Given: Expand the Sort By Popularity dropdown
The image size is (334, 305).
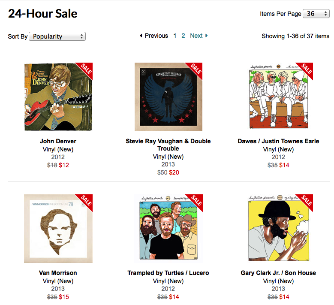Looking at the screenshot, I should point(57,36).
